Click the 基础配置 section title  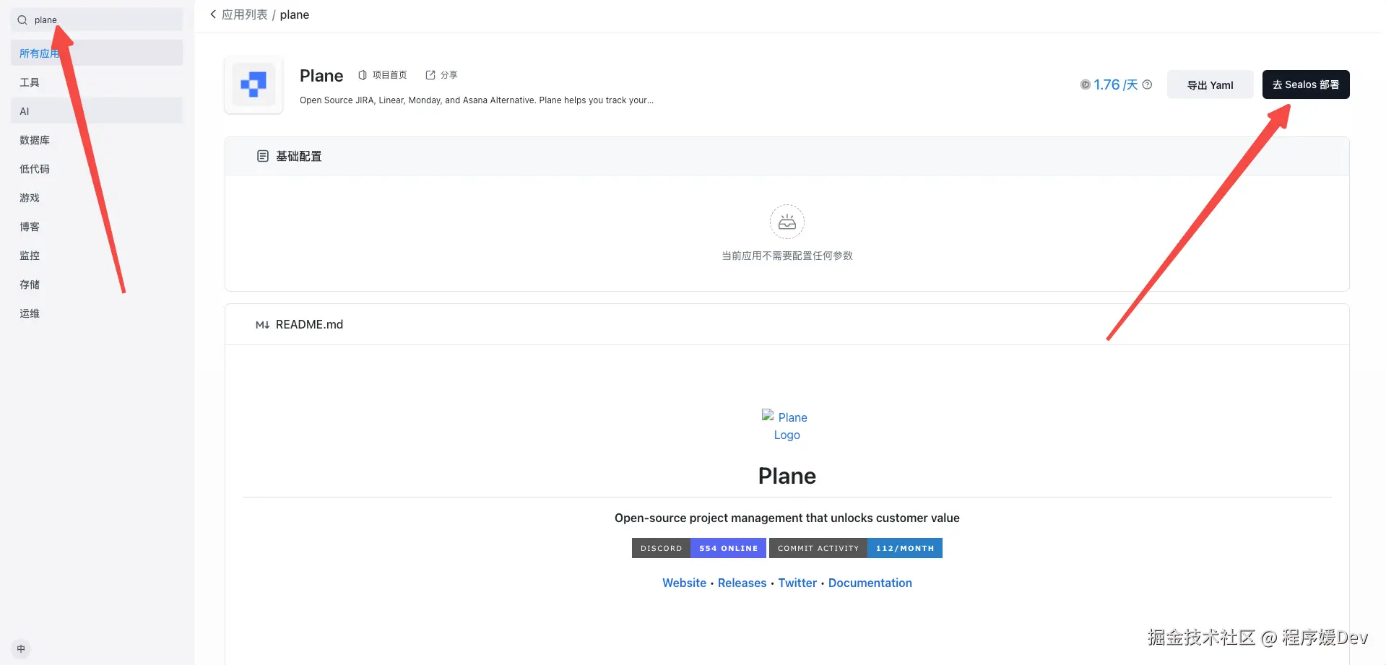[x=298, y=156]
